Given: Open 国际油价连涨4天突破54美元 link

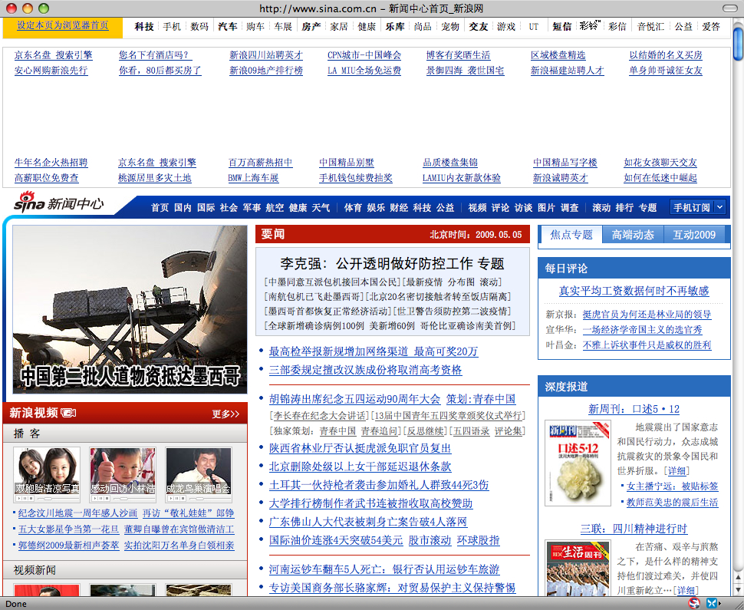Looking at the screenshot, I should (336, 539).
